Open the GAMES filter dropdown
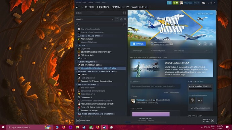 click(x=95, y=19)
